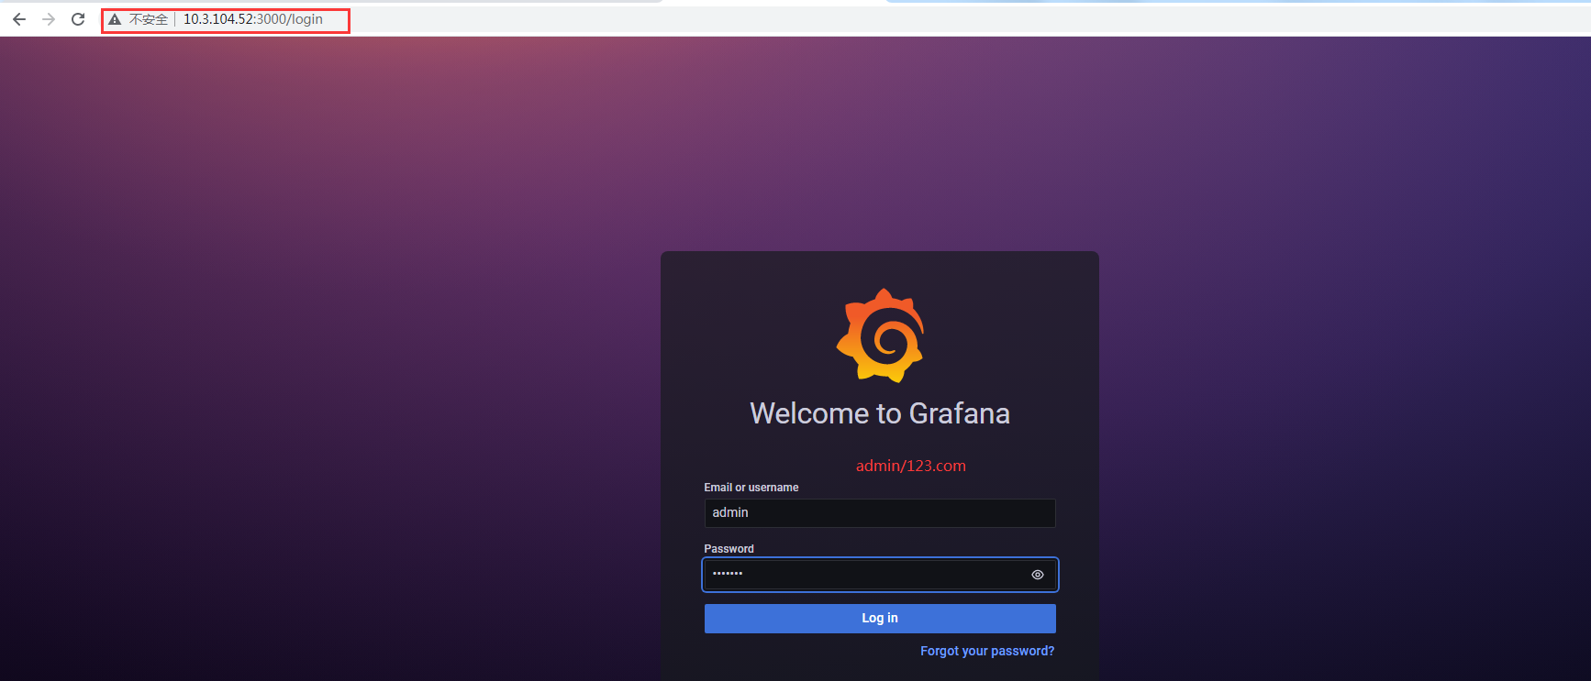
Task: Show the password with eye icon
Action: 1038,575
